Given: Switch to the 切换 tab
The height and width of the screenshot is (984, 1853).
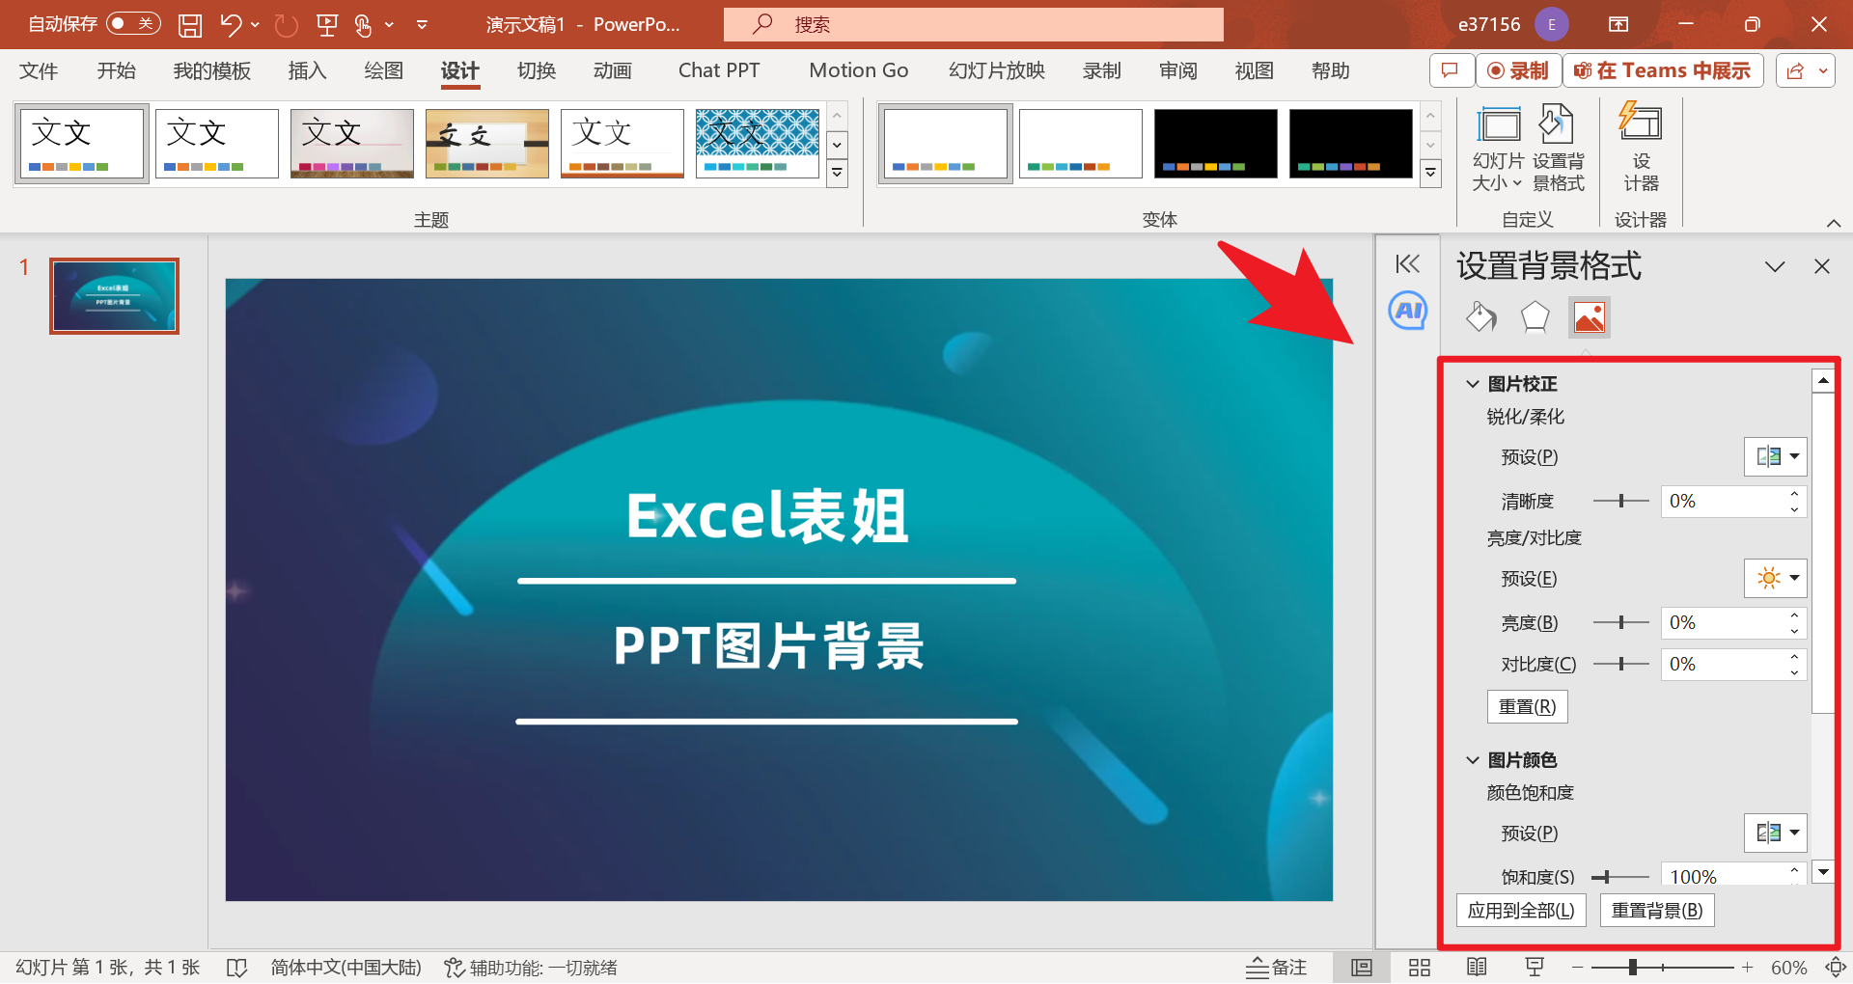Looking at the screenshot, I should [x=537, y=70].
